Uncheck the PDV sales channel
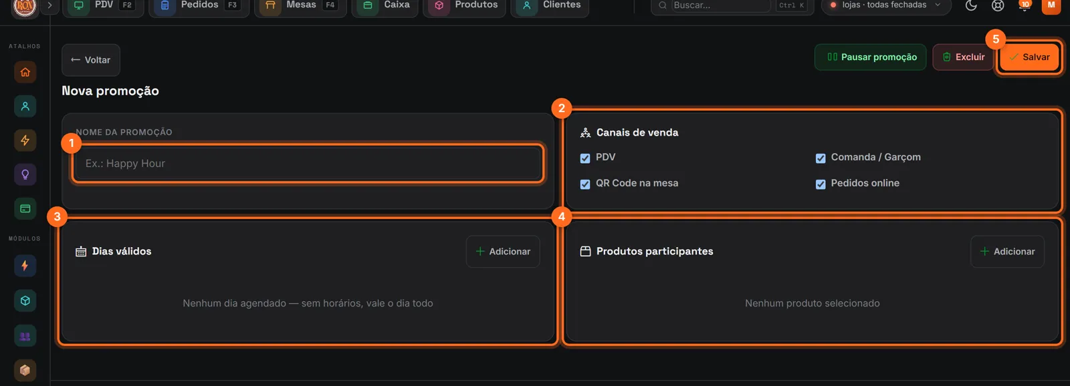This screenshot has height=386, width=1070. 585,158
